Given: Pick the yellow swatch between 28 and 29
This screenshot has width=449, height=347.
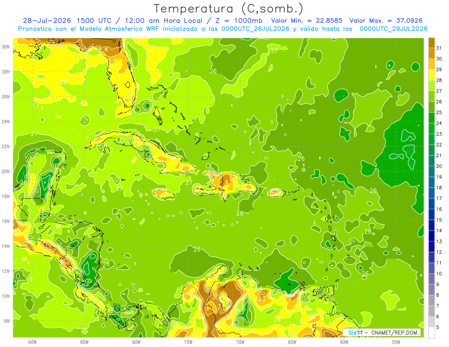Looking at the screenshot, I should click(x=431, y=75).
